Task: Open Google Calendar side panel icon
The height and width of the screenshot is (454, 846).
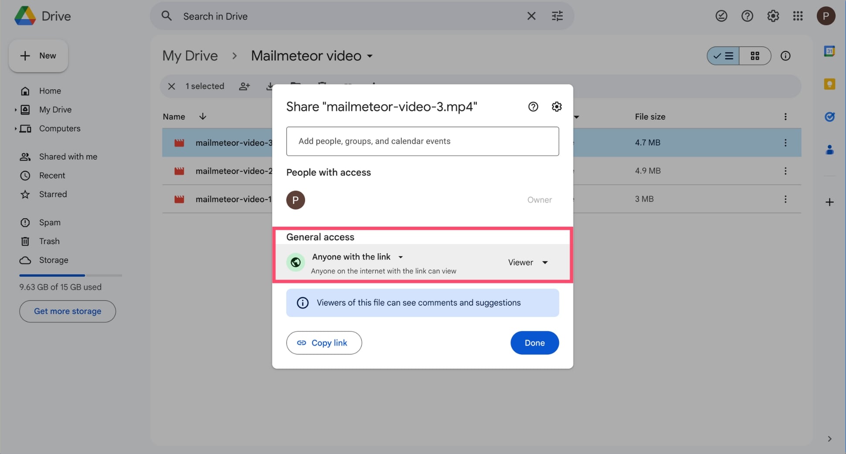Action: pyautogui.click(x=829, y=51)
